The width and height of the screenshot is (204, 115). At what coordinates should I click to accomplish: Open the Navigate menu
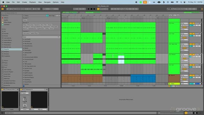[x=47, y=2]
